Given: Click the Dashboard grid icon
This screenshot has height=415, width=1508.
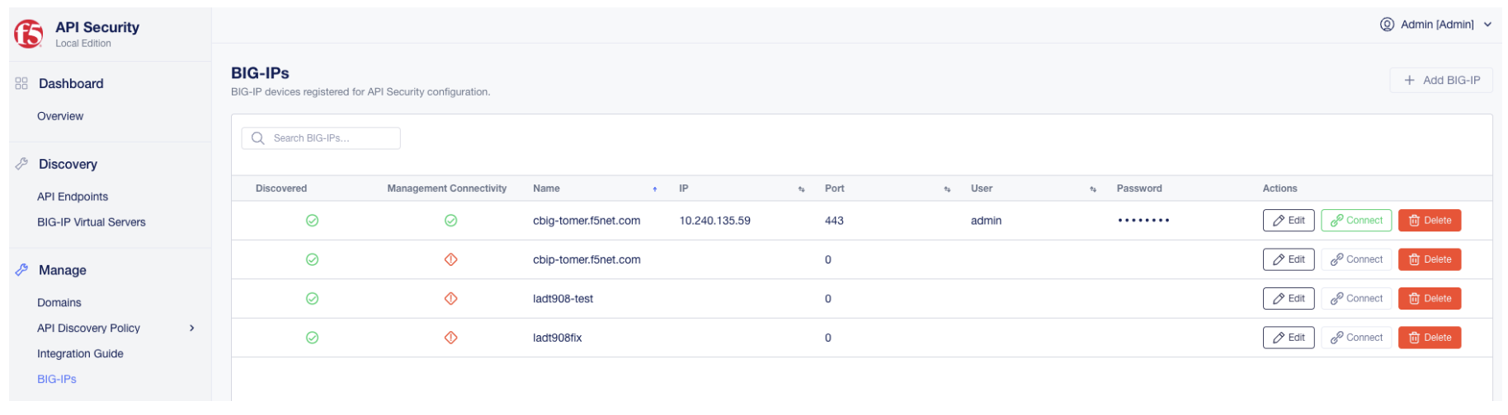Looking at the screenshot, I should click(x=21, y=83).
